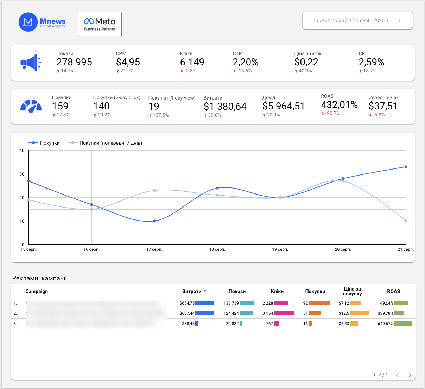425x389 pixels.
Task: Click the Meta Business Partner badge
Action: (x=100, y=24)
